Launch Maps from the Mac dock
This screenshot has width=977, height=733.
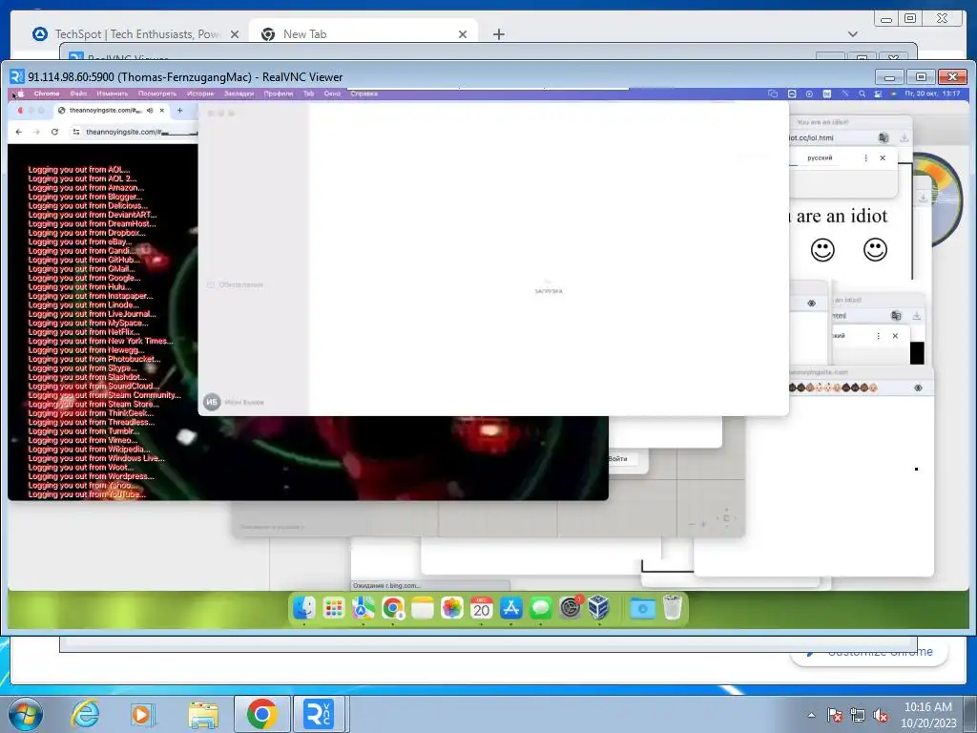click(364, 608)
